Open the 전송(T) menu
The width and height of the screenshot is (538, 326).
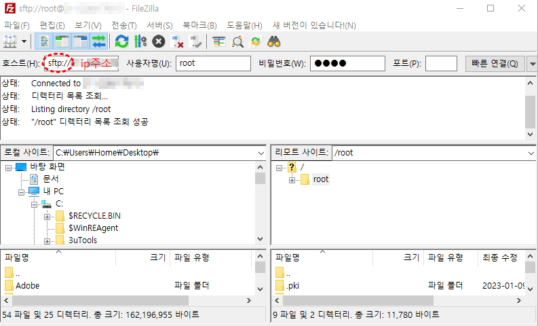click(x=124, y=25)
